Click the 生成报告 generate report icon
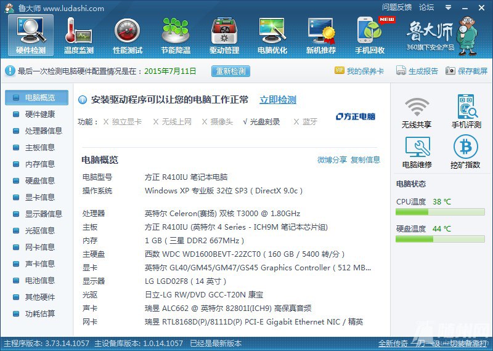Screen dimensions: 493x351 tap(401, 70)
